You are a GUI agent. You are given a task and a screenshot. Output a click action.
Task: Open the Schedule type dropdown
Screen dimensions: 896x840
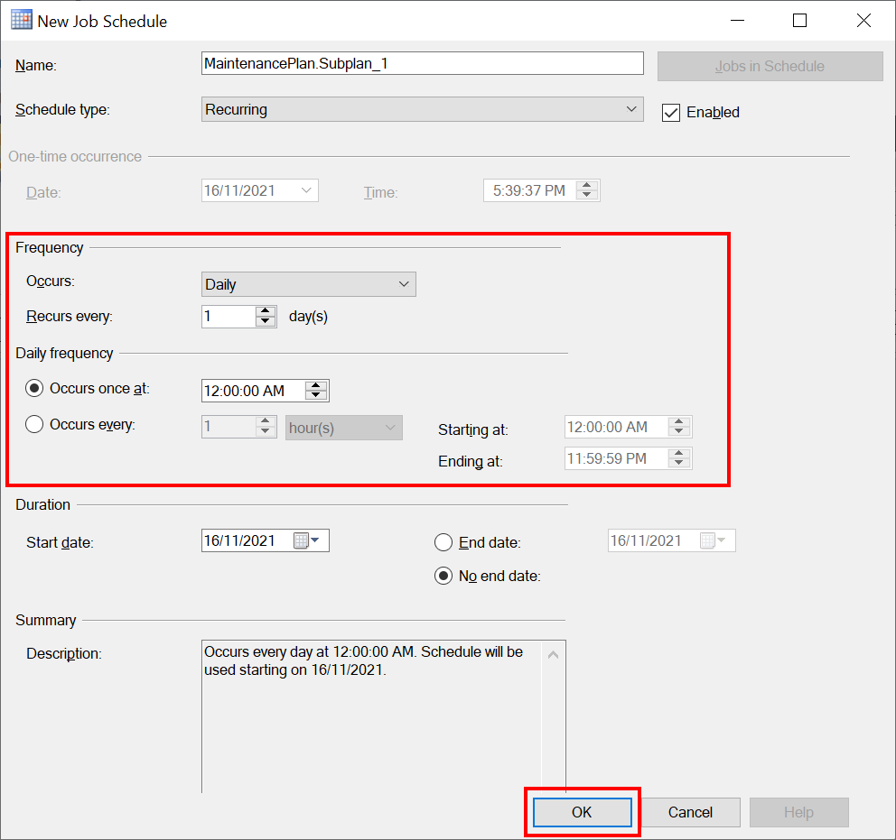pos(423,109)
